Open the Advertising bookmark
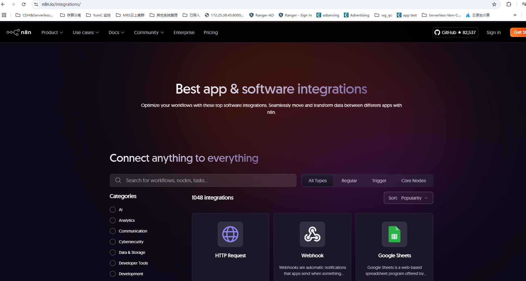The height and width of the screenshot is (281, 526). click(357, 15)
